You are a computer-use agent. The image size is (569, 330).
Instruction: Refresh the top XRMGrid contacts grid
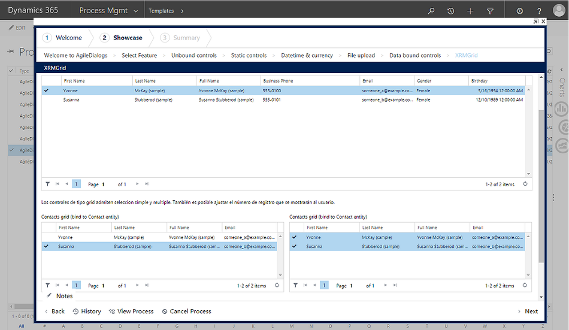pos(525,184)
